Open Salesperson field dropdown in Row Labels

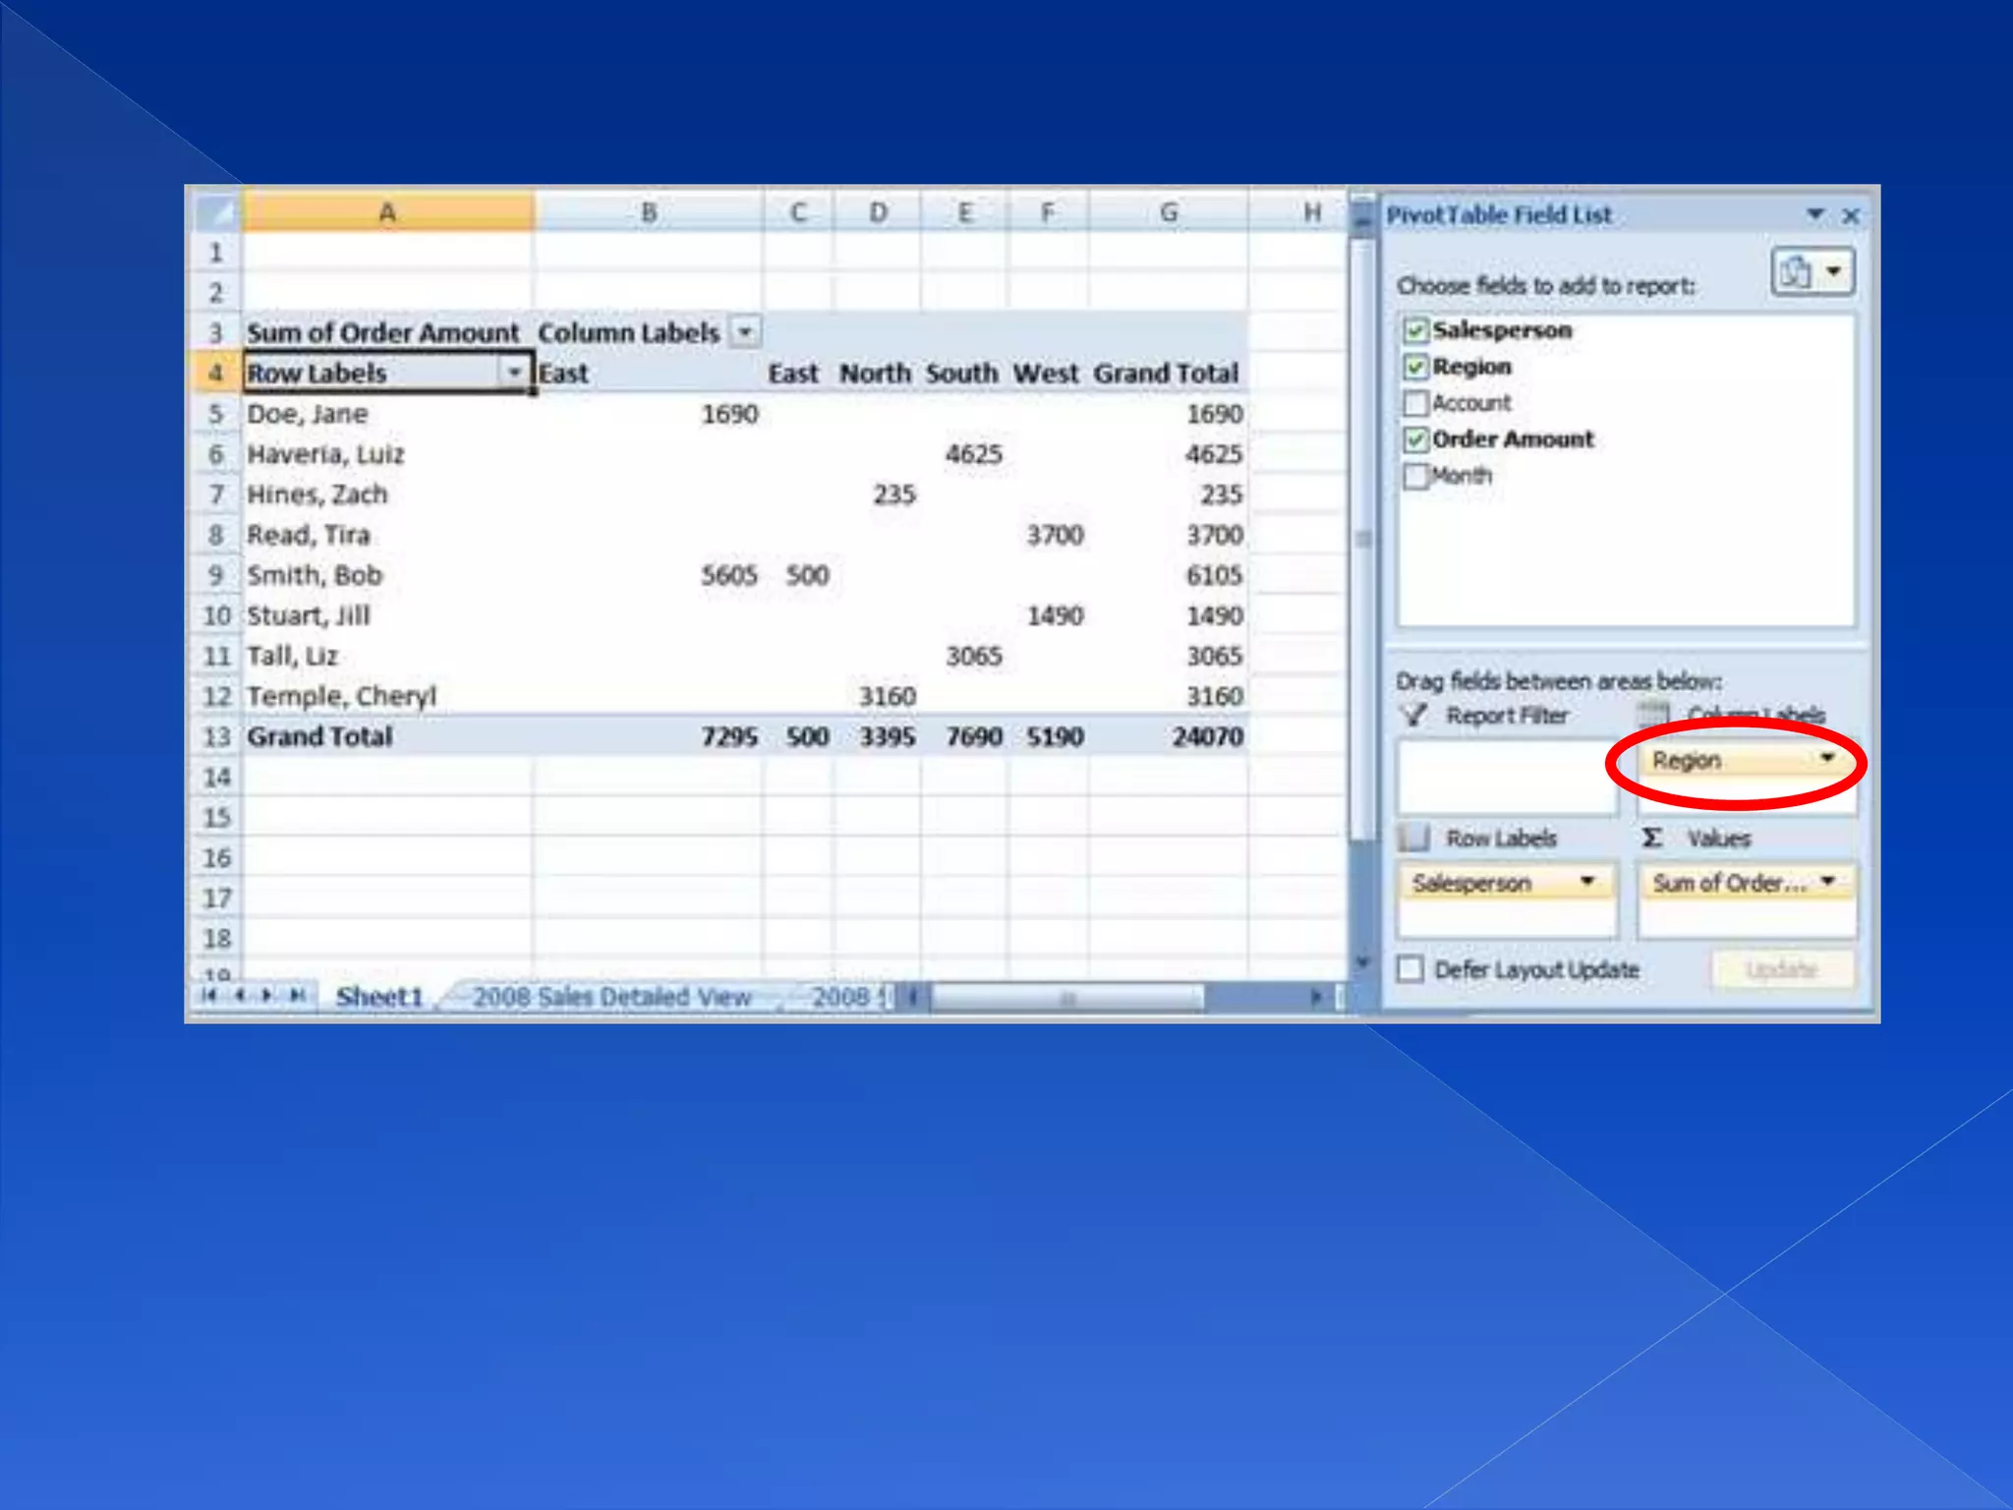[1586, 882]
